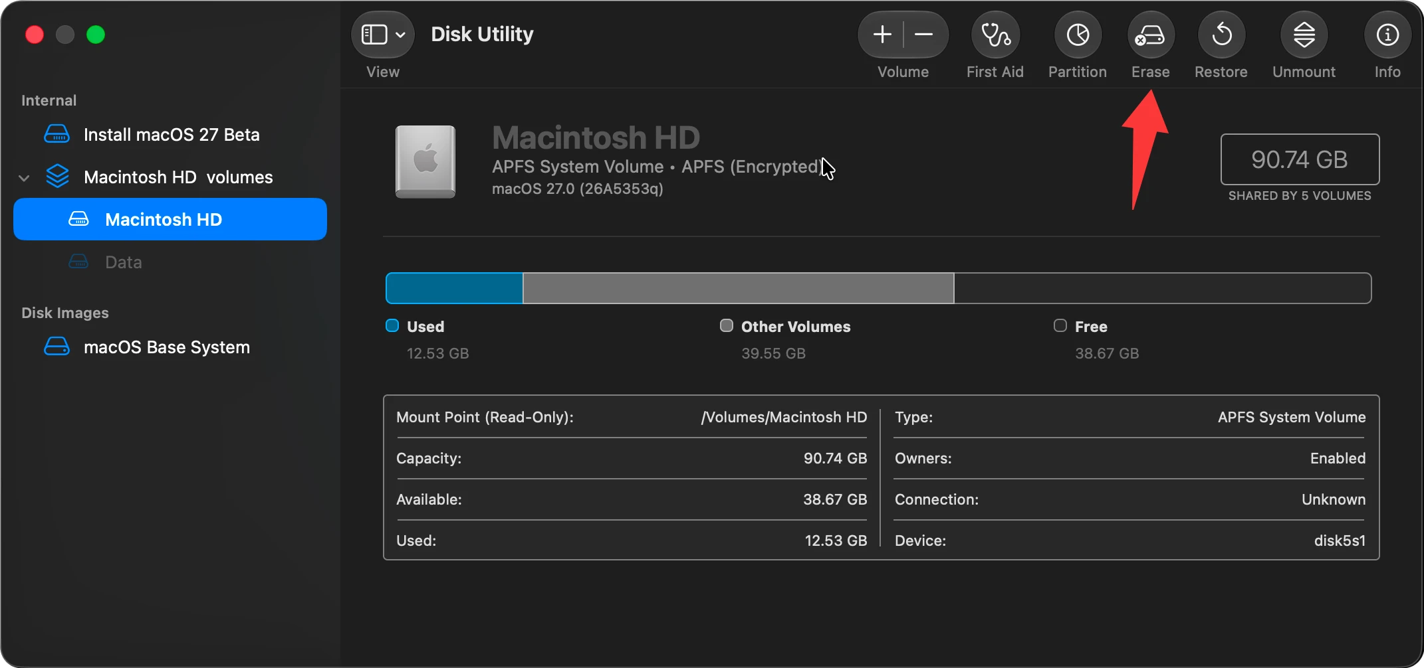Click the Owners Enabled value
This screenshot has width=1424, height=668.
click(x=1338, y=458)
